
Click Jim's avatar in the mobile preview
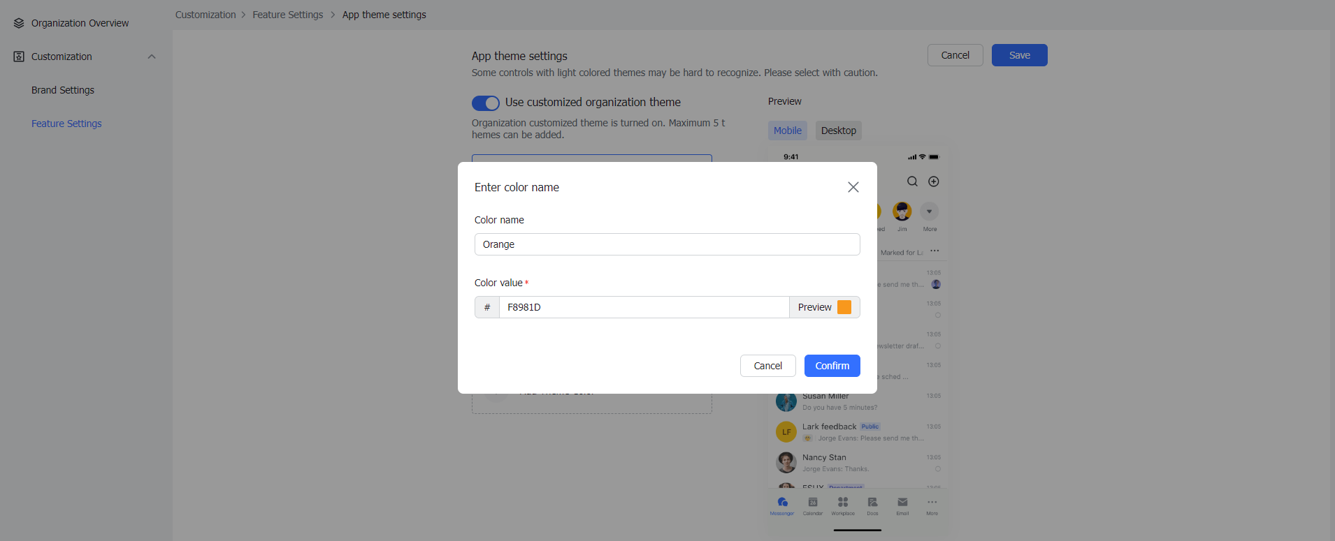902,211
